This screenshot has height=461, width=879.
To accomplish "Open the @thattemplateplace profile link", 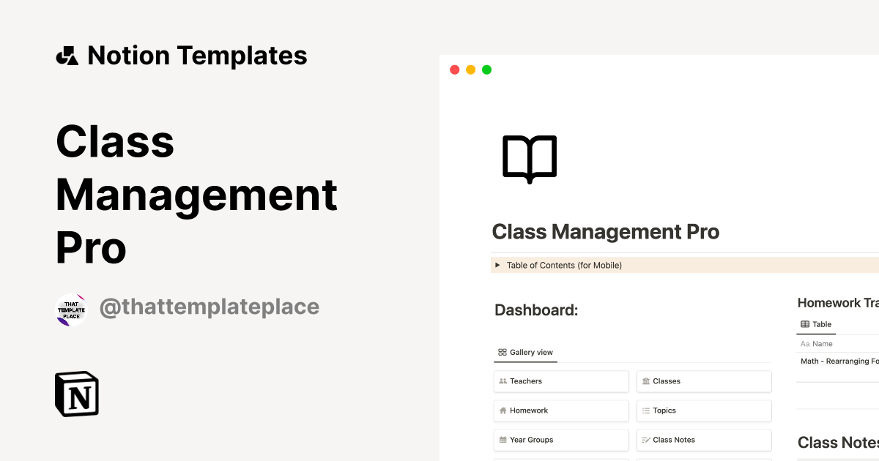I will tap(209, 307).
